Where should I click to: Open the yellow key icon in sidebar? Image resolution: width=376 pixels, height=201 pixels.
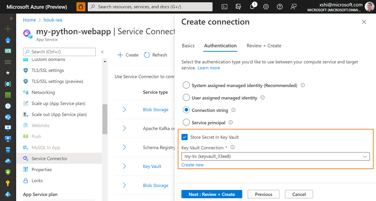[x=8, y=183]
